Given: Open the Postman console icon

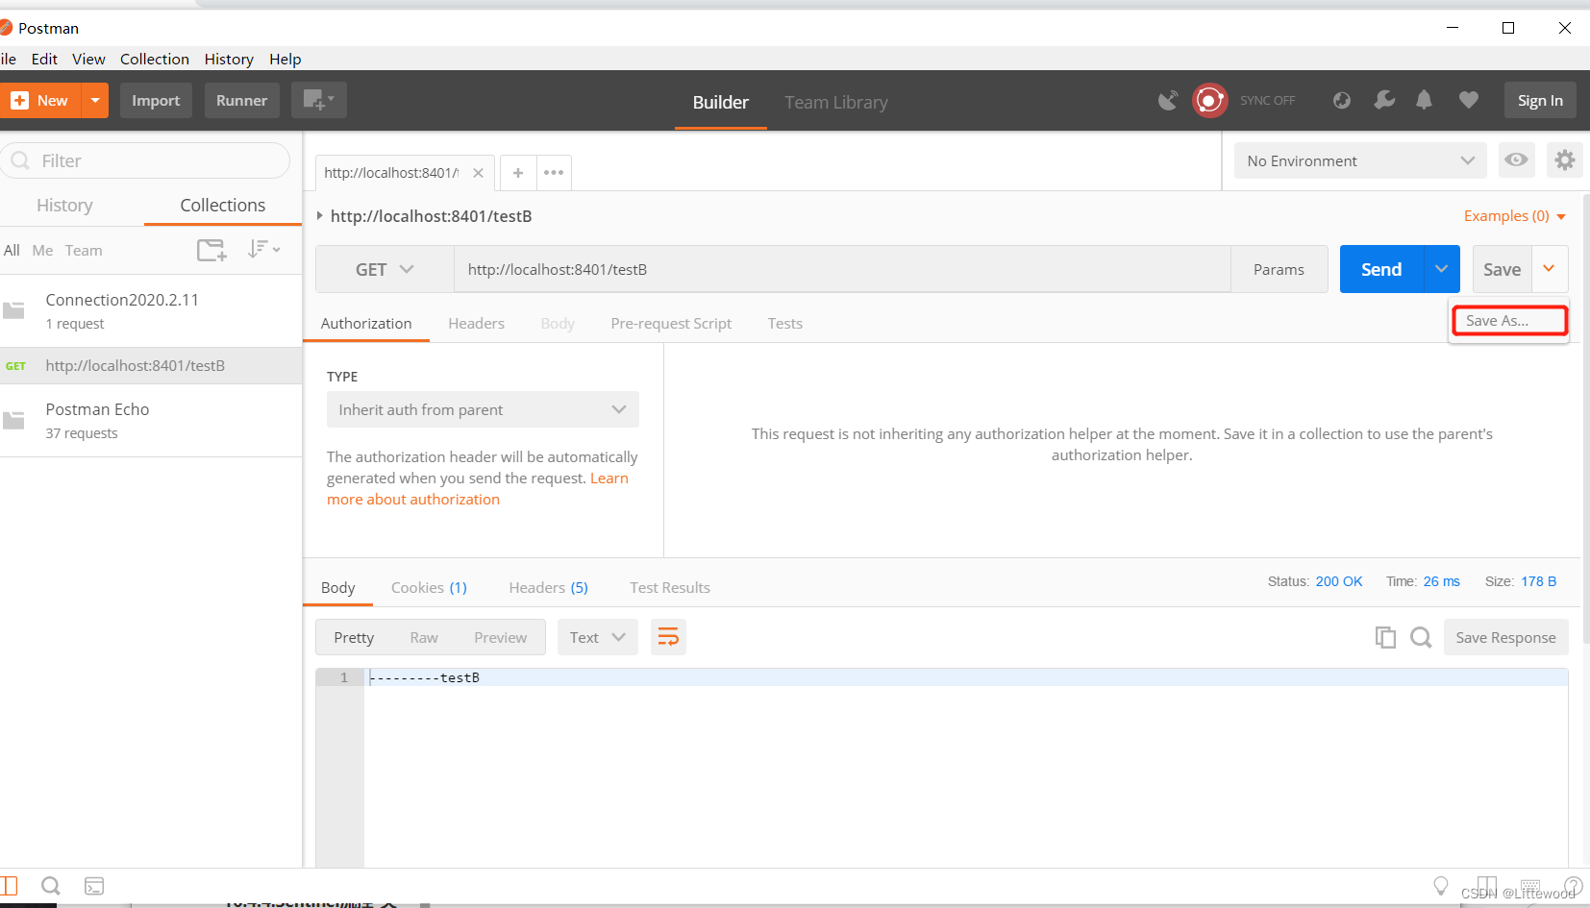Looking at the screenshot, I should point(94,886).
